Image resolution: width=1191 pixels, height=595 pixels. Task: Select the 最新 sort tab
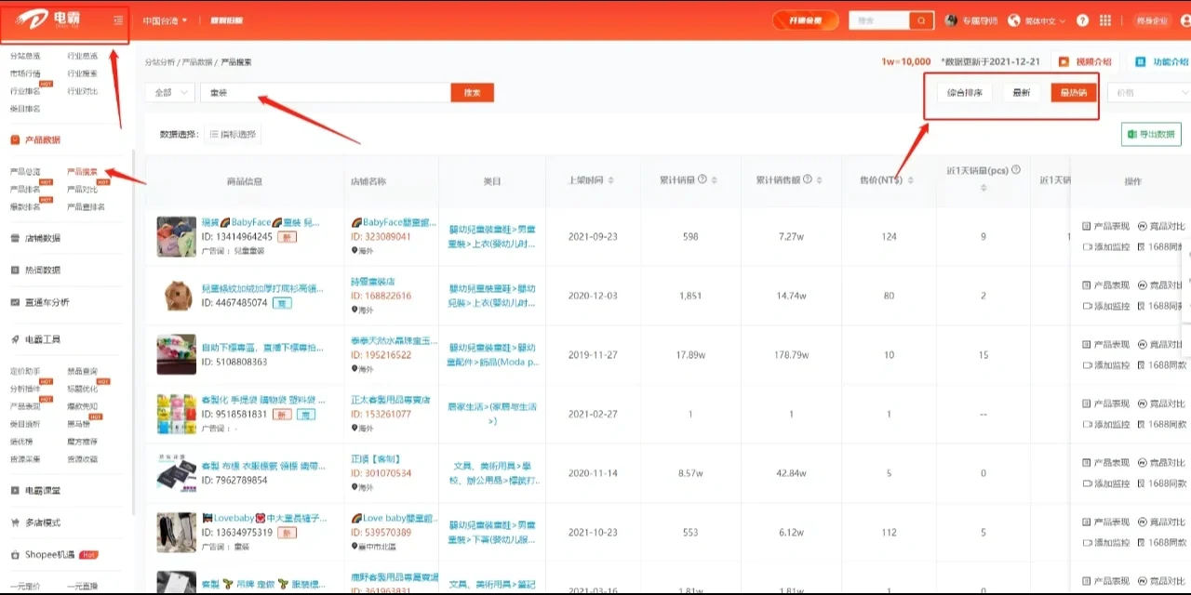point(1022,93)
